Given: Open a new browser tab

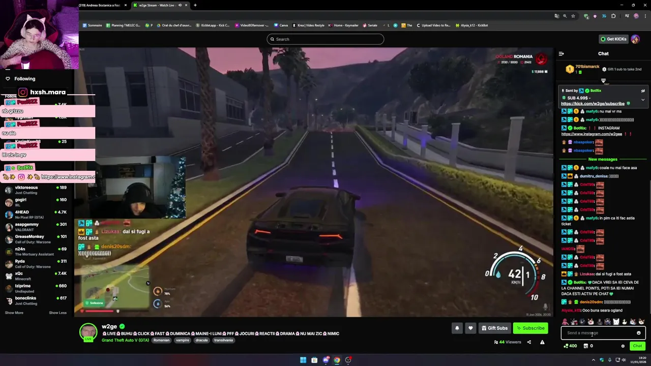Looking at the screenshot, I should tap(195, 5).
